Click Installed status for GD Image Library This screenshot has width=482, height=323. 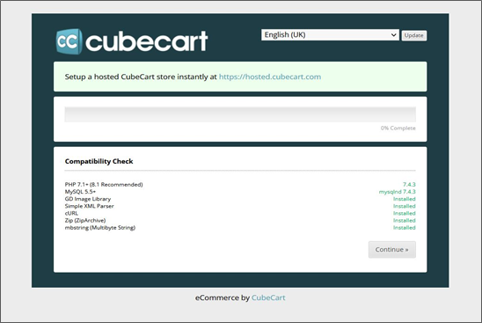click(405, 199)
